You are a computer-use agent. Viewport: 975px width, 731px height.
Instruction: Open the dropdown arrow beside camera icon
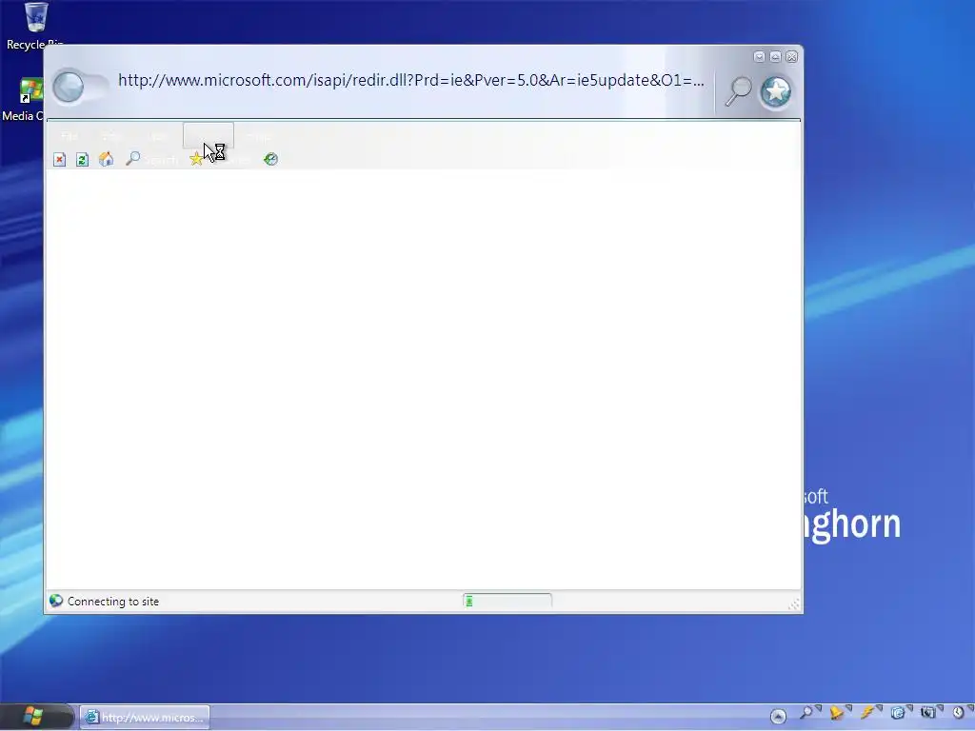940,708
